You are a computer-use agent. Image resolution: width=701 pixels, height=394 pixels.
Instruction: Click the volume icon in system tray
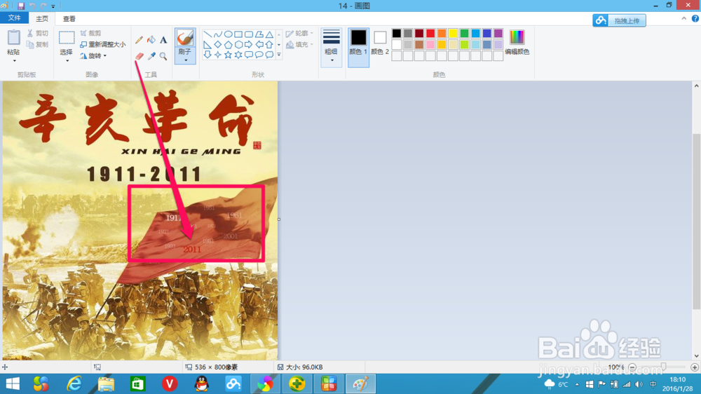pyautogui.click(x=639, y=384)
